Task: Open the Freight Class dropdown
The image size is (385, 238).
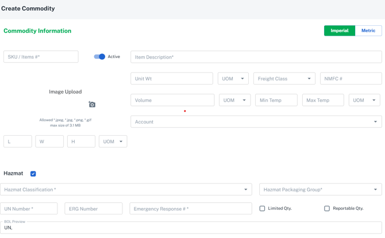Action: click(x=284, y=79)
